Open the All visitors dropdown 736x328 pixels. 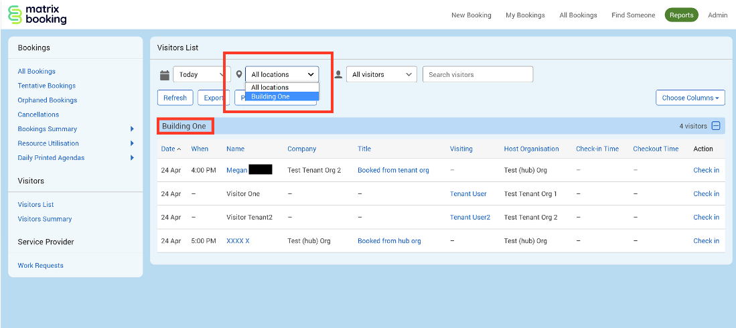382,75
